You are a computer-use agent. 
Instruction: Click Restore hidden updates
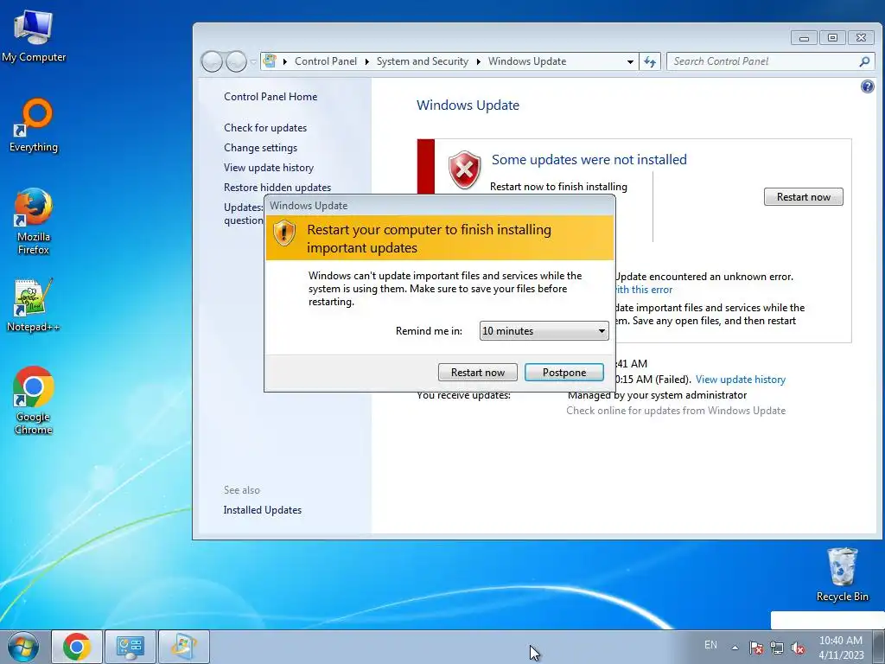point(277,188)
